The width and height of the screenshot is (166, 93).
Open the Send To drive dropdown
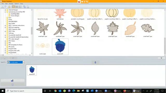tap(24, 62)
